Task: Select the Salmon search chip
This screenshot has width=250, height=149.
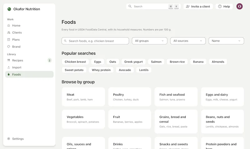Action: tap(156, 62)
